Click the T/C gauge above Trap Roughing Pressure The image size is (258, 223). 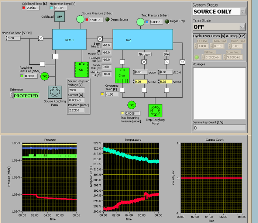point(131,105)
